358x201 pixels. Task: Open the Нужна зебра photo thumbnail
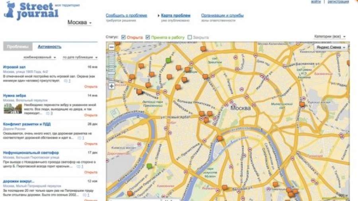click(13, 109)
